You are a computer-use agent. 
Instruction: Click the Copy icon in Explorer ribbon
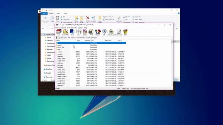tap(52, 19)
